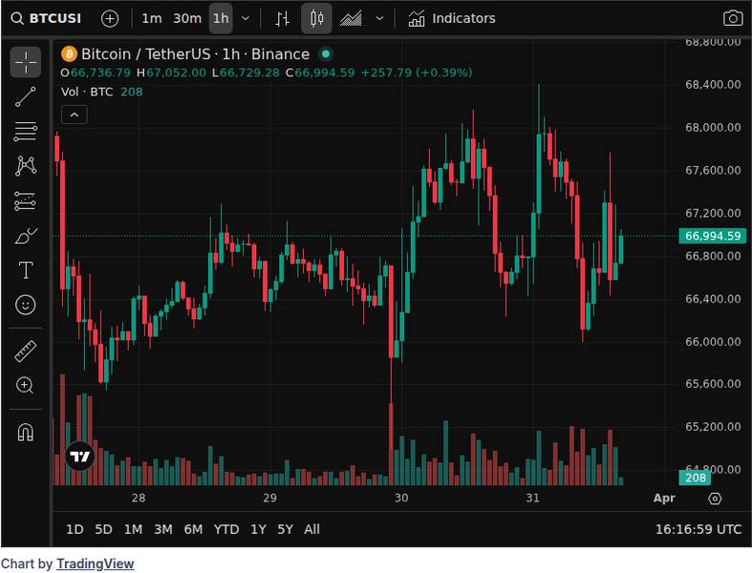Add a symbol to compare
This screenshot has width=752, height=573.
110,19
